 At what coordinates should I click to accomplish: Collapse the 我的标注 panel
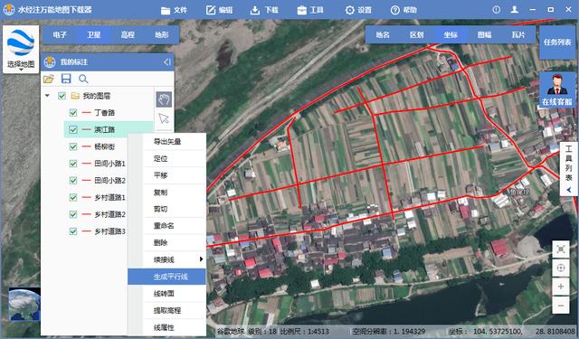[167, 62]
